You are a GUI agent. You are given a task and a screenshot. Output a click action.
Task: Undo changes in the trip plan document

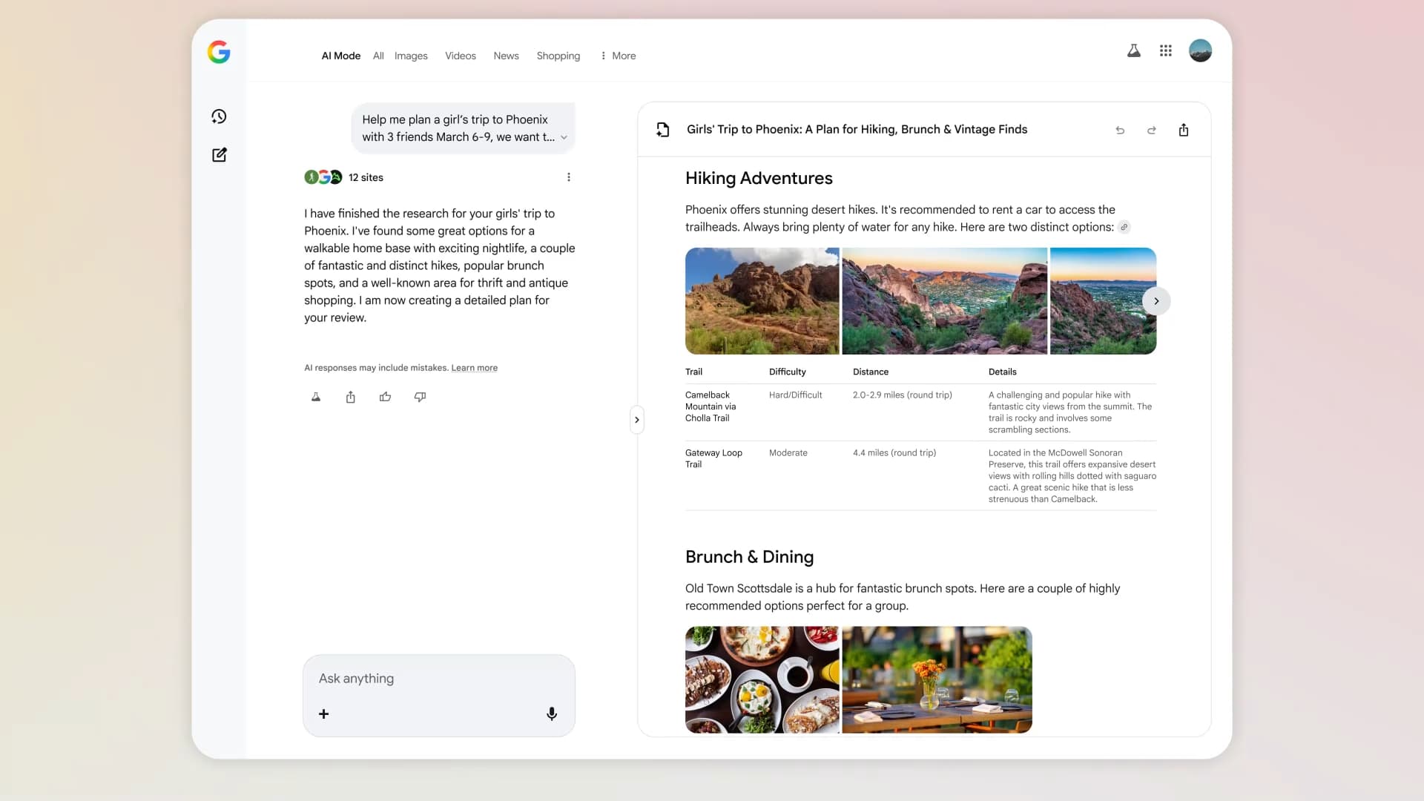pos(1120,130)
